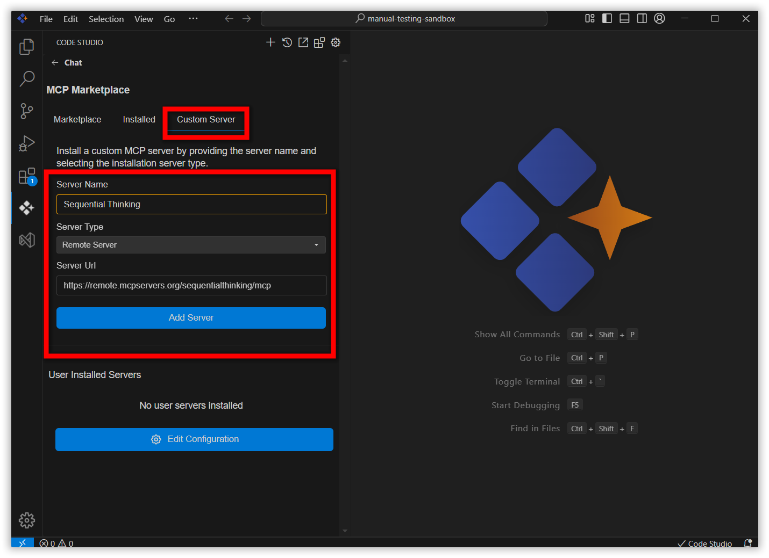Image resolution: width=769 pixels, height=558 pixels.
Task: Click the Edit Configuration button
Action: point(194,439)
